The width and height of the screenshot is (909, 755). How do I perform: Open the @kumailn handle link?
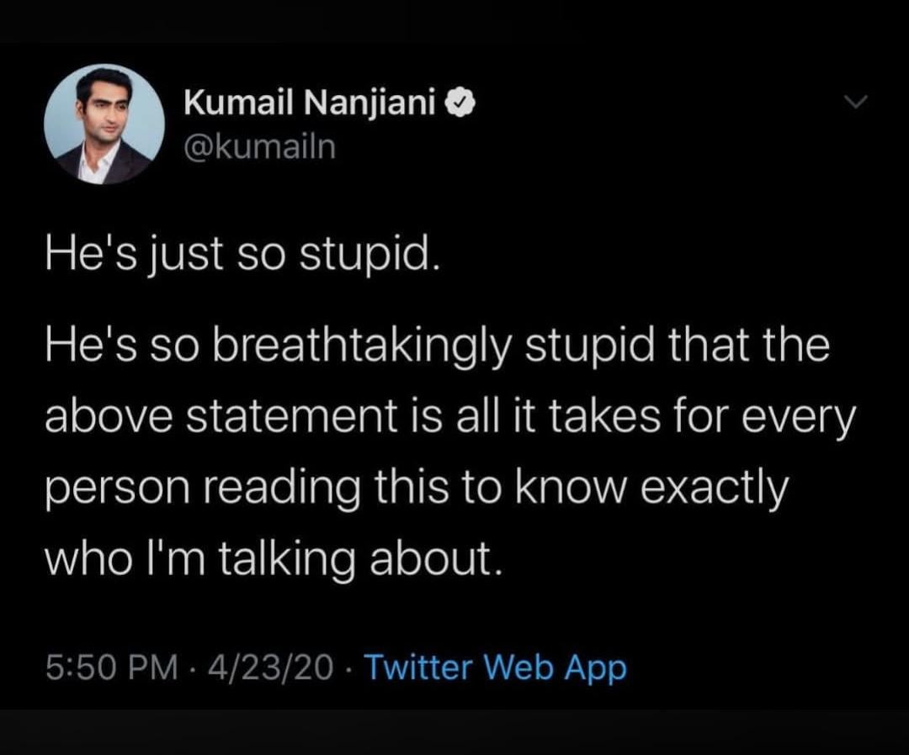click(259, 146)
